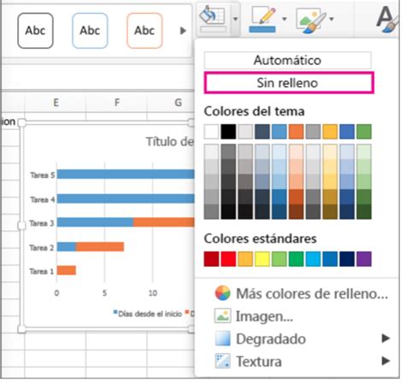This screenshot has height=383, width=405.
Task: Apply the black outlined Abc style
Action: [x=35, y=31]
